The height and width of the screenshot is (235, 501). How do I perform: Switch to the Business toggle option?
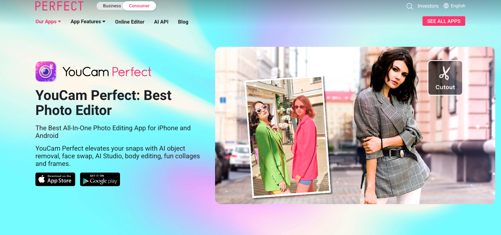coord(112,6)
